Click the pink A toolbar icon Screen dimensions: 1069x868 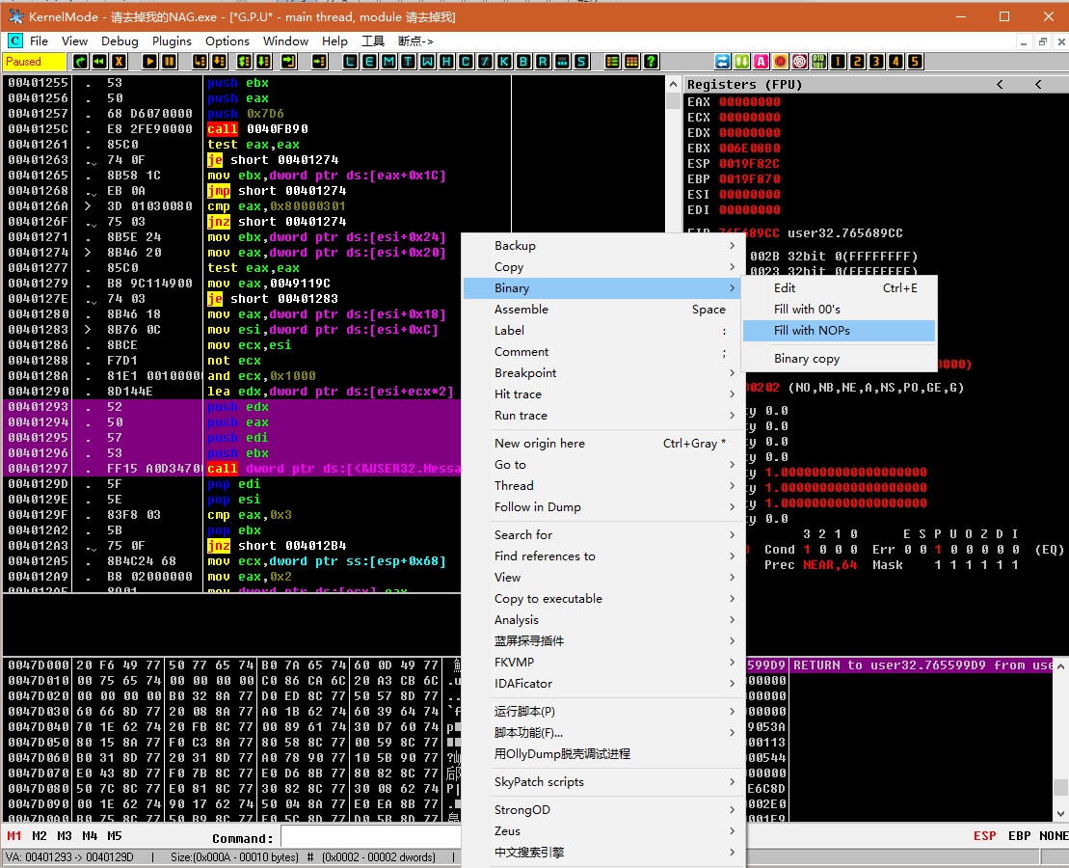coord(761,62)
